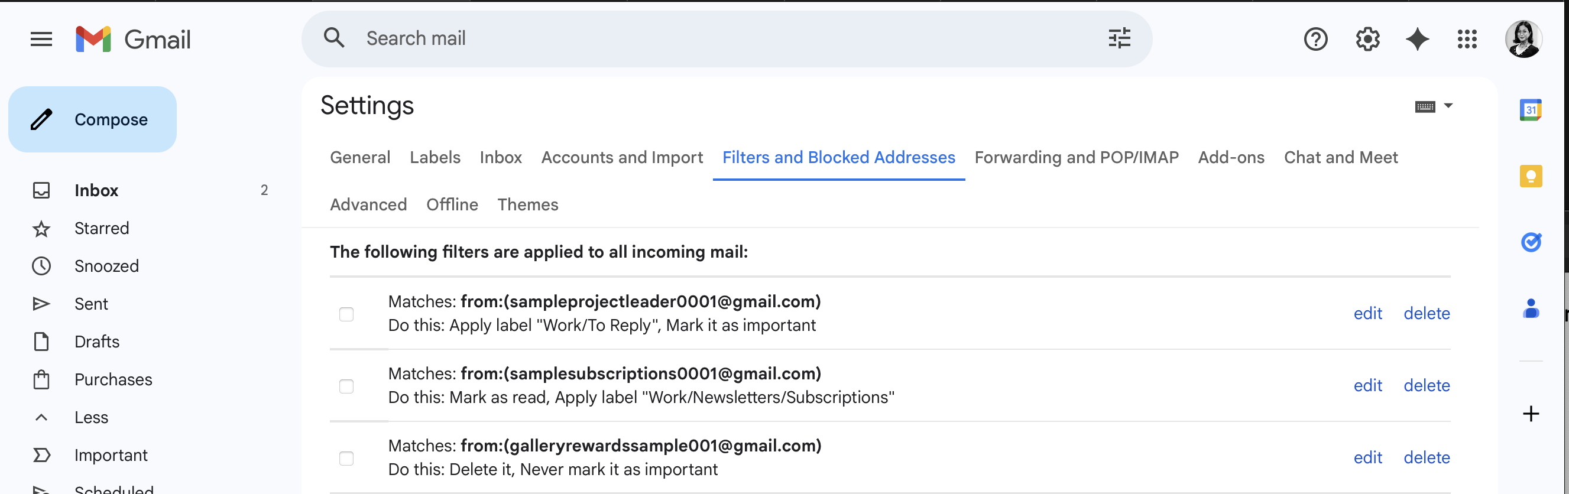Collapse the sidebar with Less
The height and width of the screenshot is (494, 1569).
[x=92, y=417]
